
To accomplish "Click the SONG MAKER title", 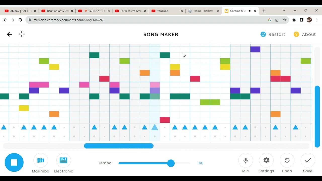I will [x=161, y=34].
